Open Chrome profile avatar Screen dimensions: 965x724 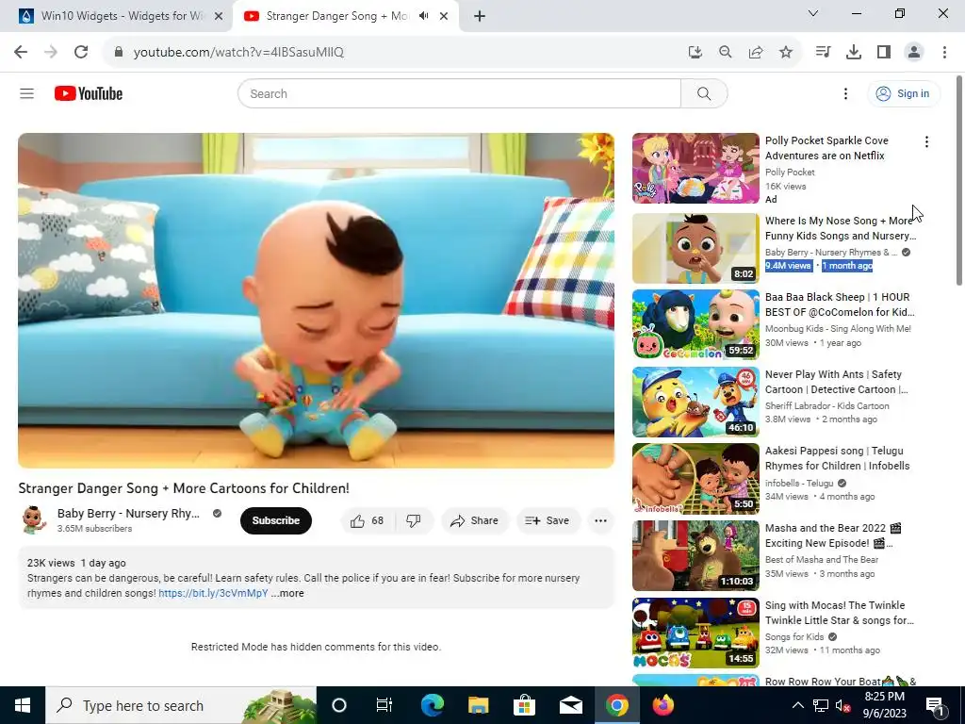click(x=914, y=53)
